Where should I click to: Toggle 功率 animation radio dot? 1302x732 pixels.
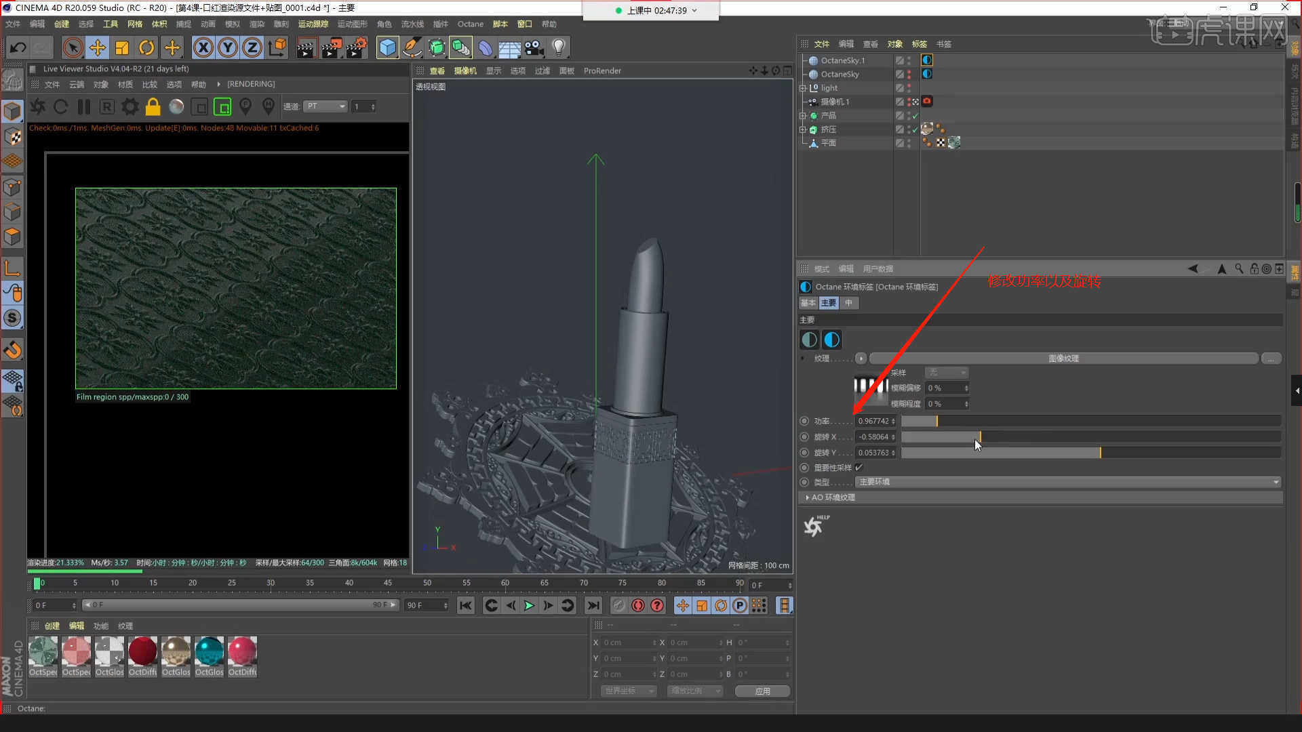(804, 421)
